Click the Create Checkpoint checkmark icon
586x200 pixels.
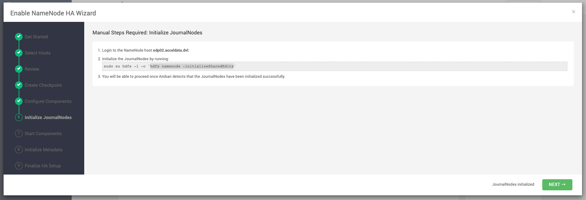(x=19, y=85)
